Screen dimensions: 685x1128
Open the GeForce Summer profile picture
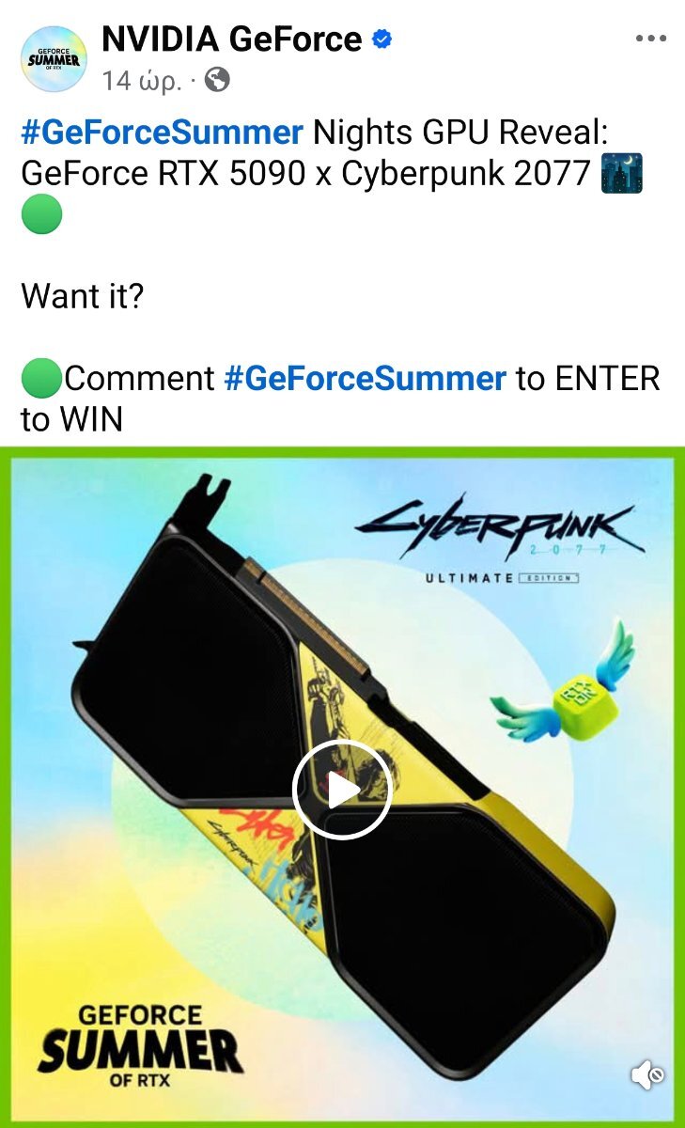click(54, 59)
